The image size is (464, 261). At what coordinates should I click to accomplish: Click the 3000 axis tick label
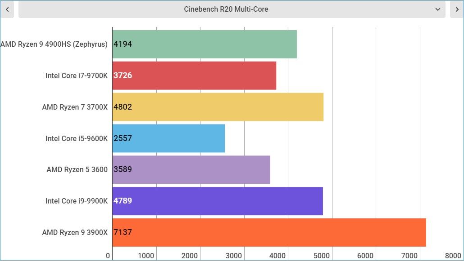234,256
